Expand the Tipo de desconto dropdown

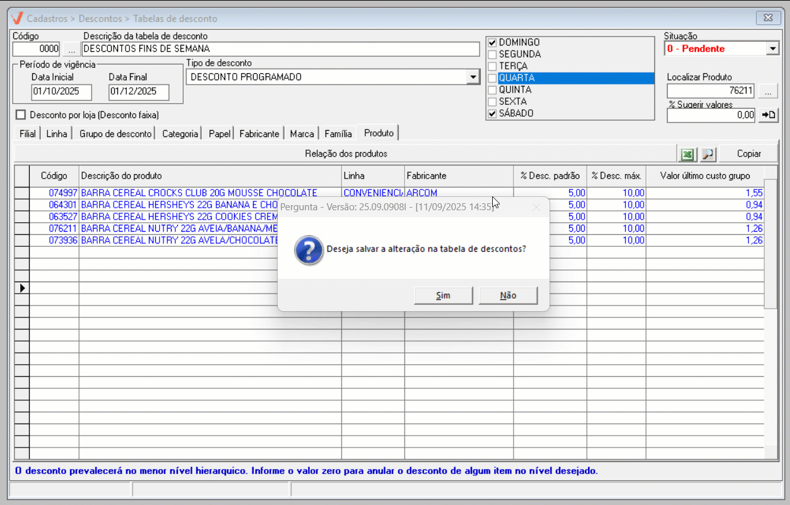pos(473,77)
